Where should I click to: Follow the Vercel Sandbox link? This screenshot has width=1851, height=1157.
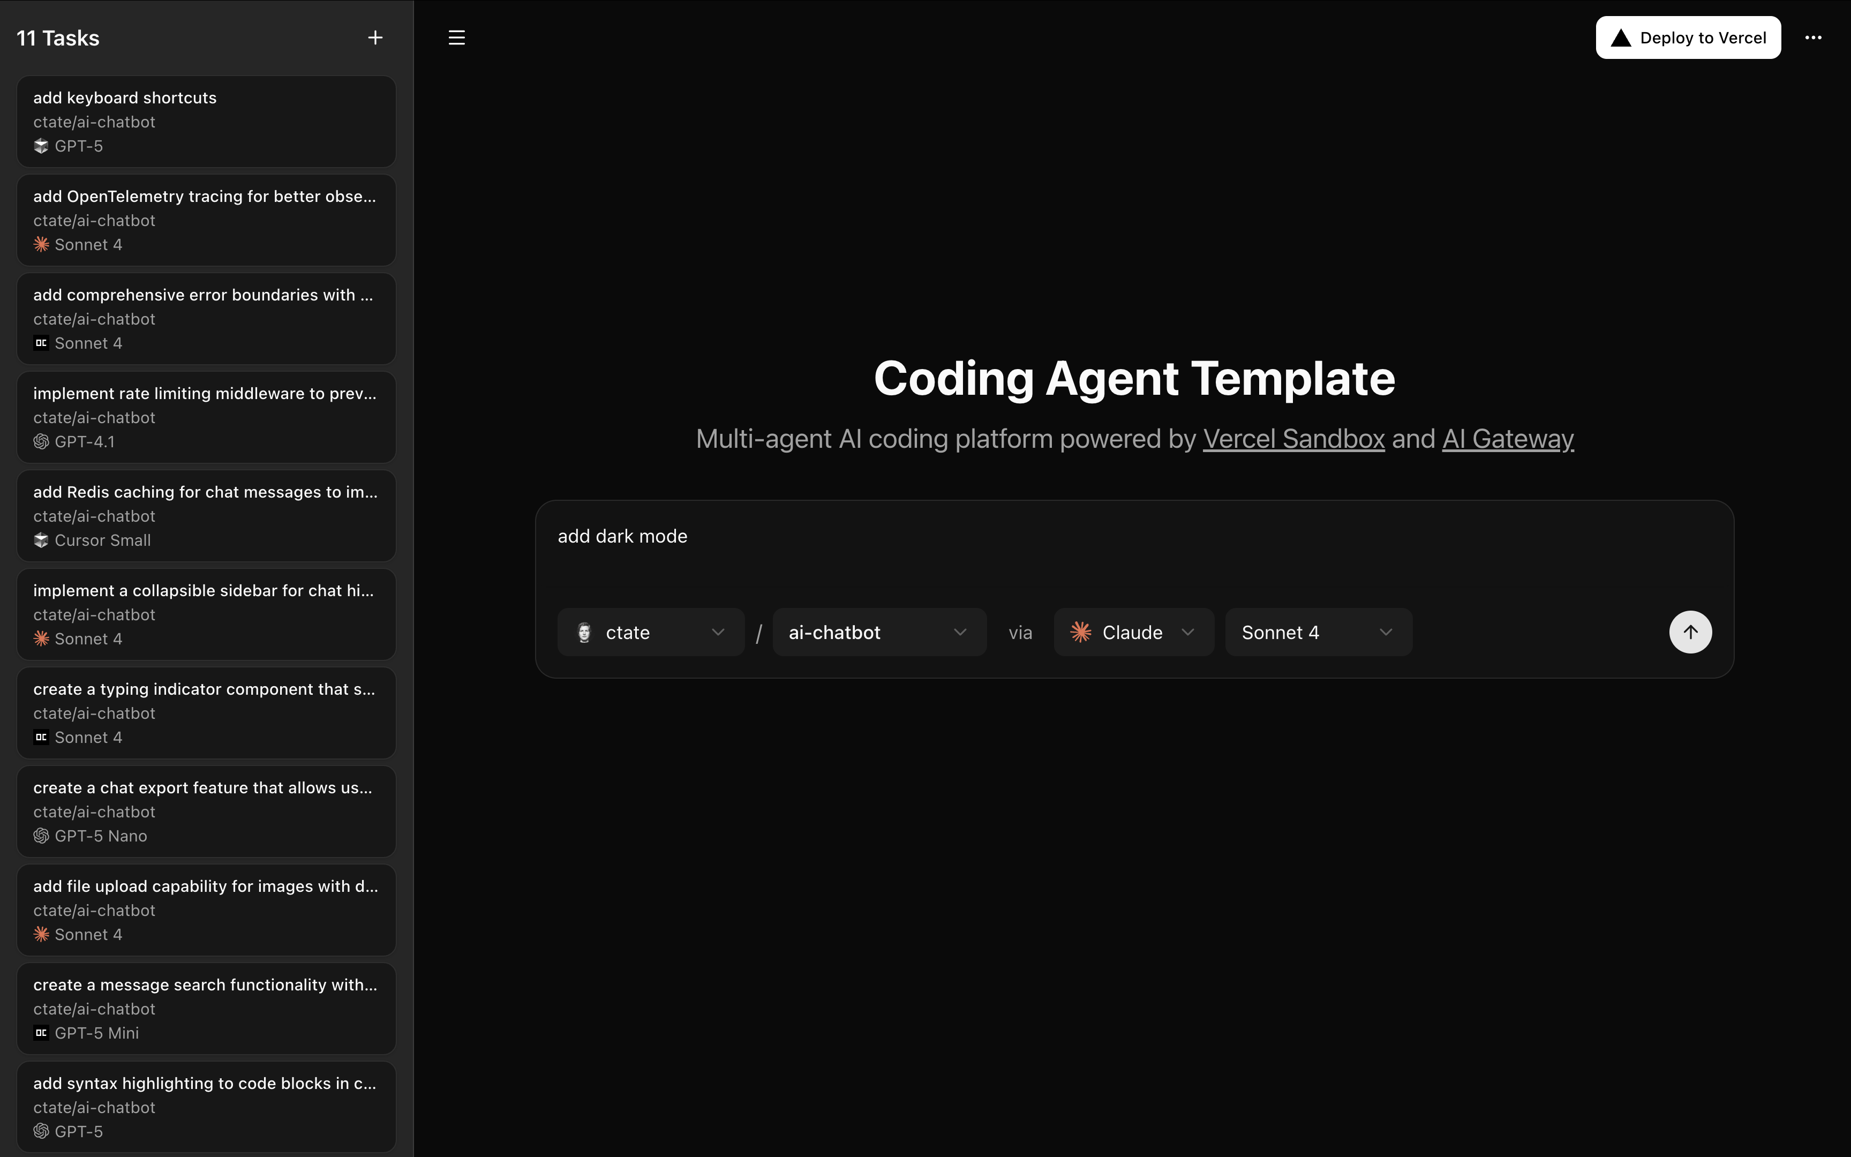point(1293,439)
